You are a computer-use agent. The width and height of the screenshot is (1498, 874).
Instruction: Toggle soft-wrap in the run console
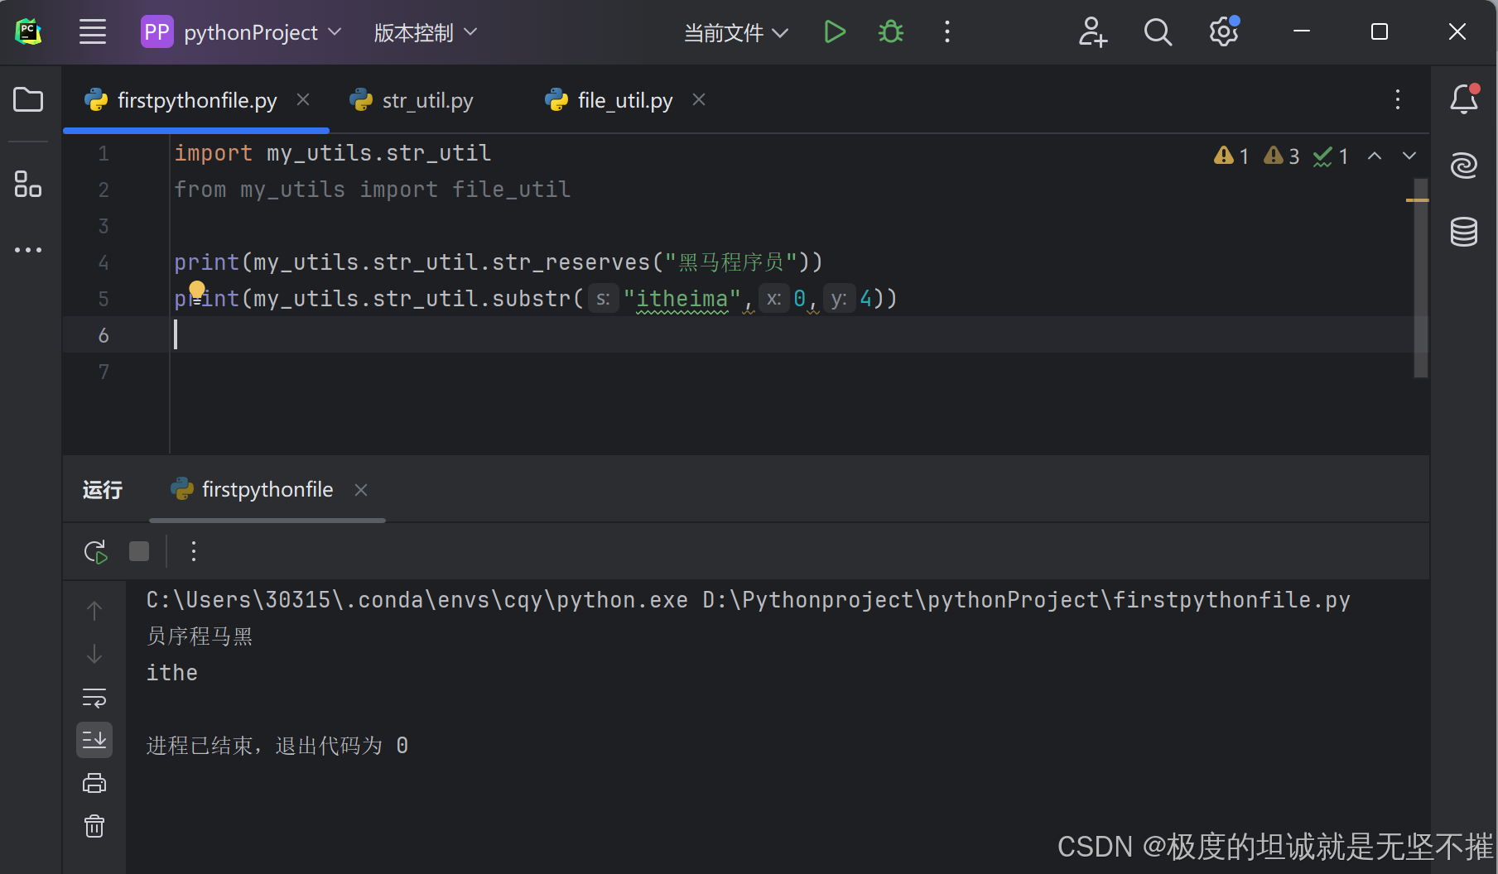[94, 698]
